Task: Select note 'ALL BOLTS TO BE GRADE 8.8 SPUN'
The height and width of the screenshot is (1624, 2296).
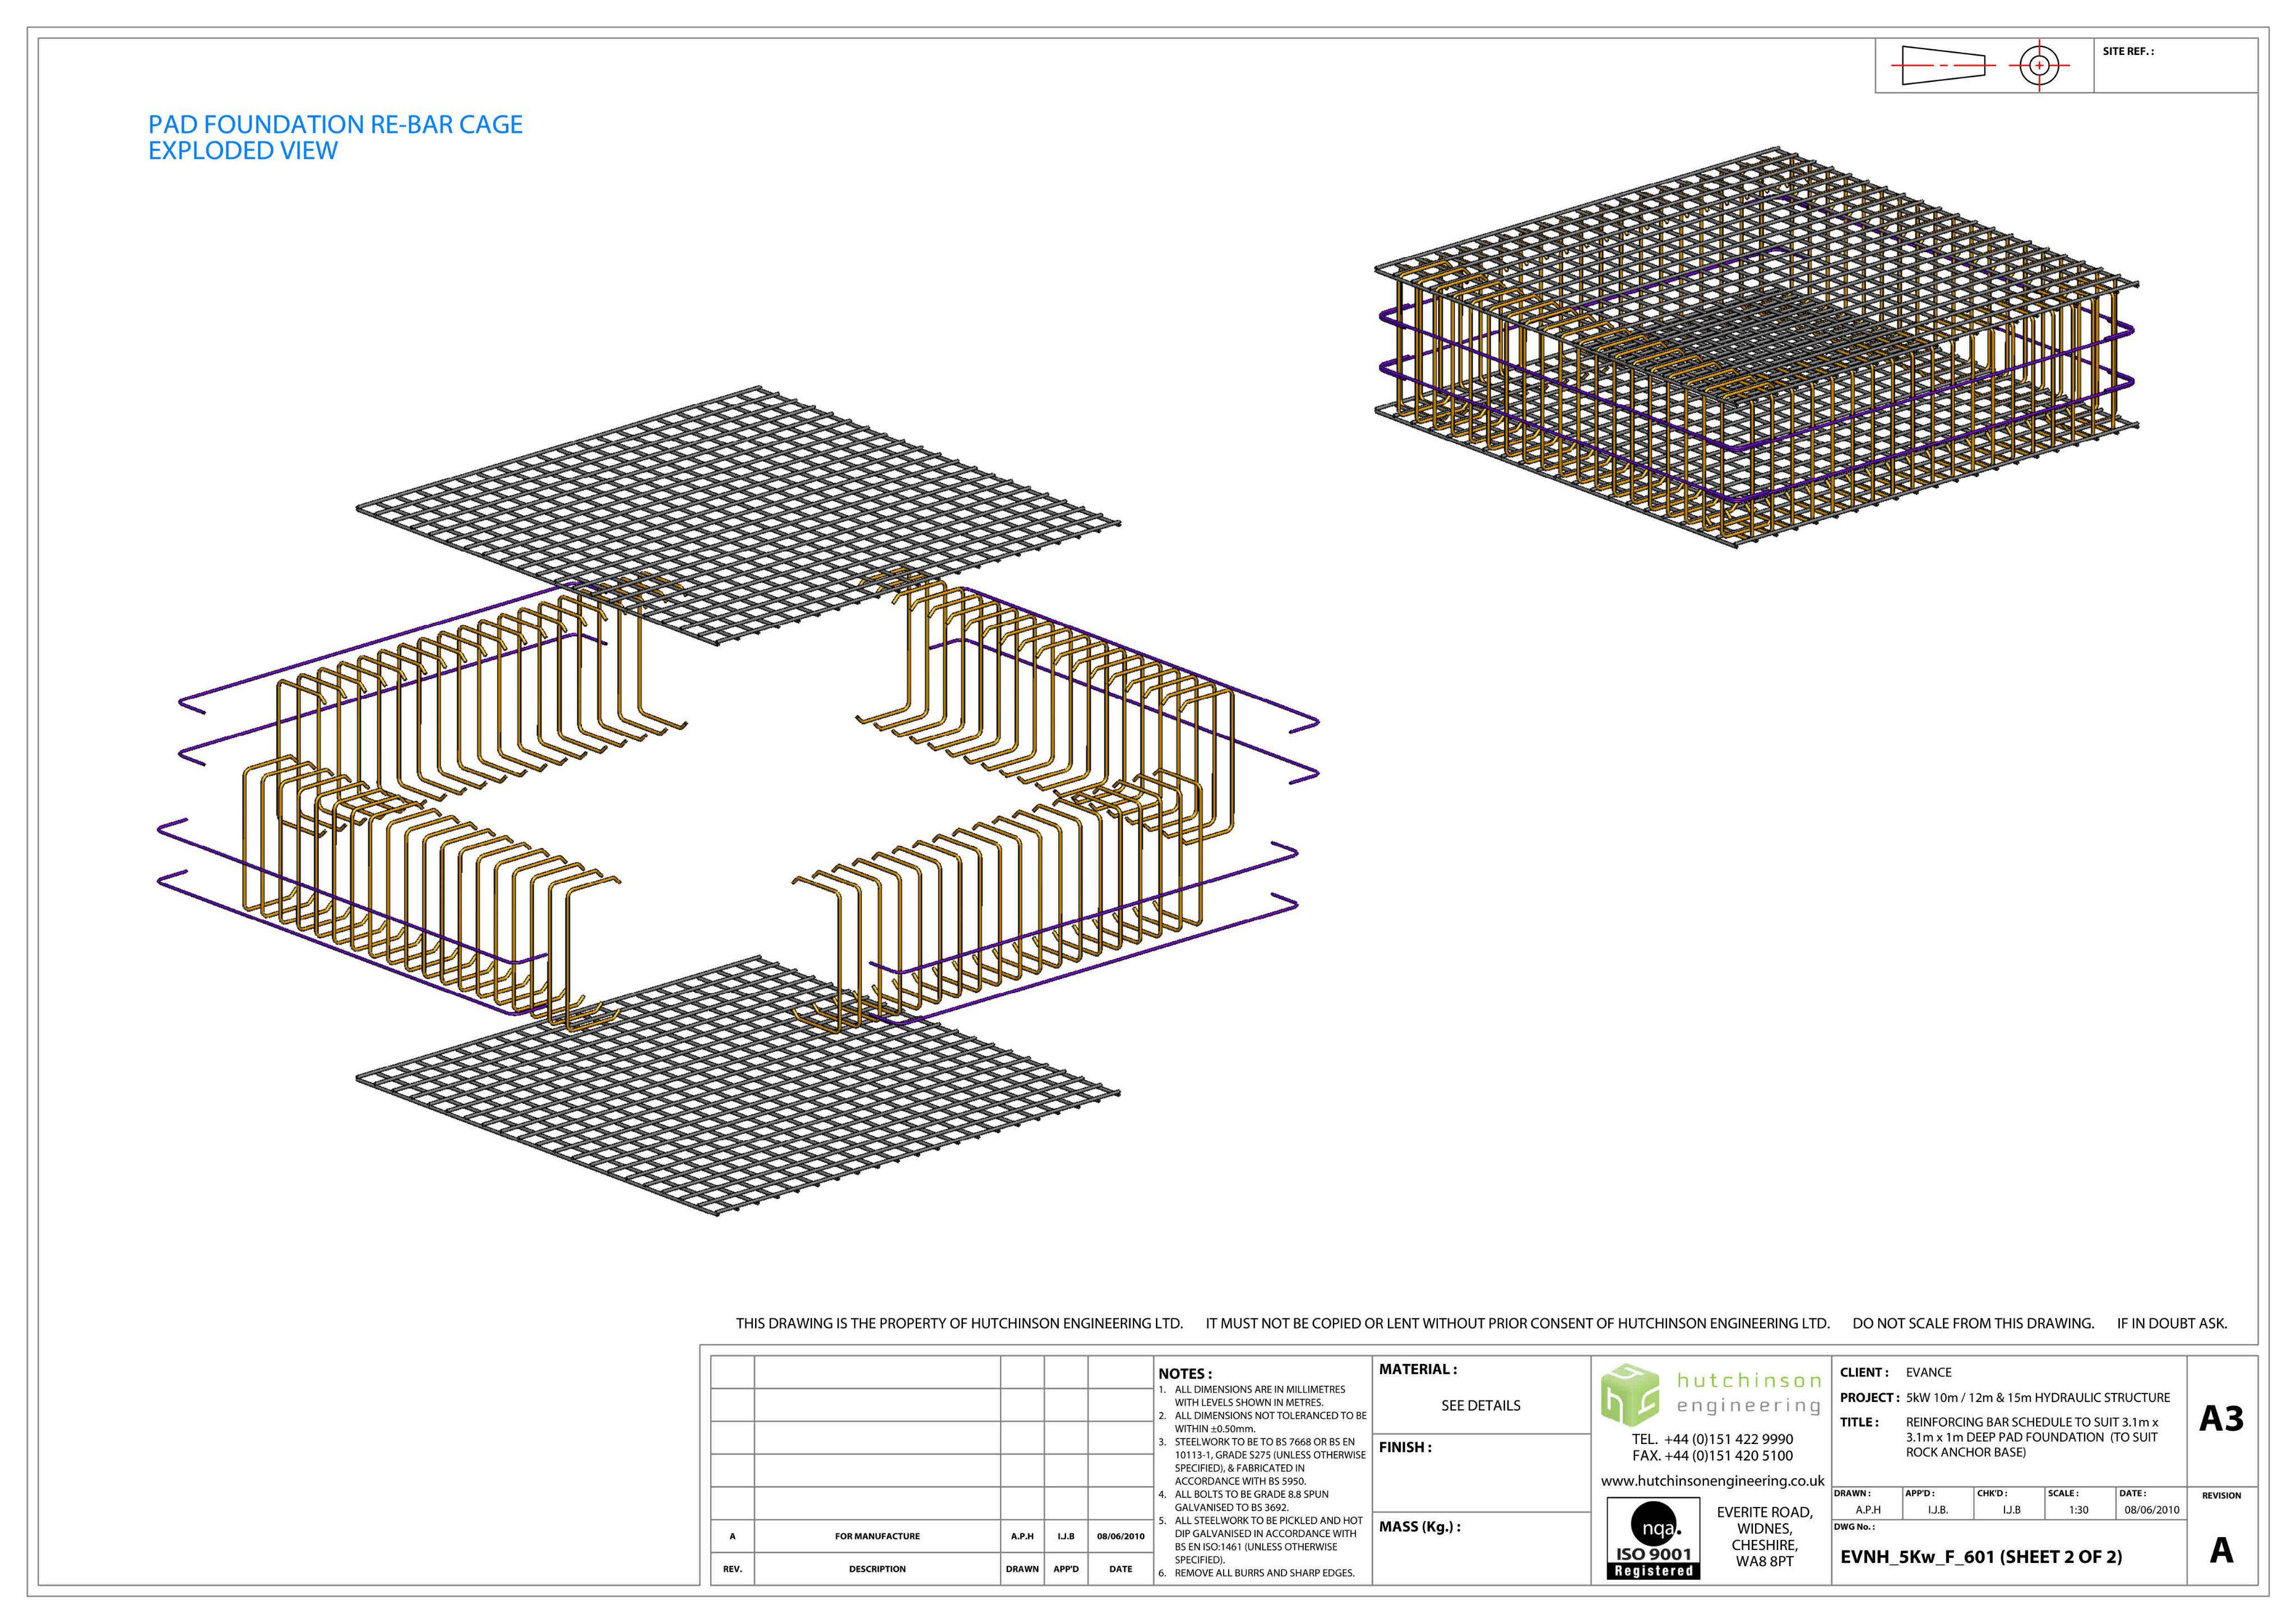Action: [1251, 1494]
